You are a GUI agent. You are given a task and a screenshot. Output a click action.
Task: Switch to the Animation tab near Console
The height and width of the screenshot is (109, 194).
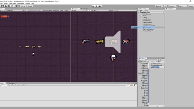11,83
